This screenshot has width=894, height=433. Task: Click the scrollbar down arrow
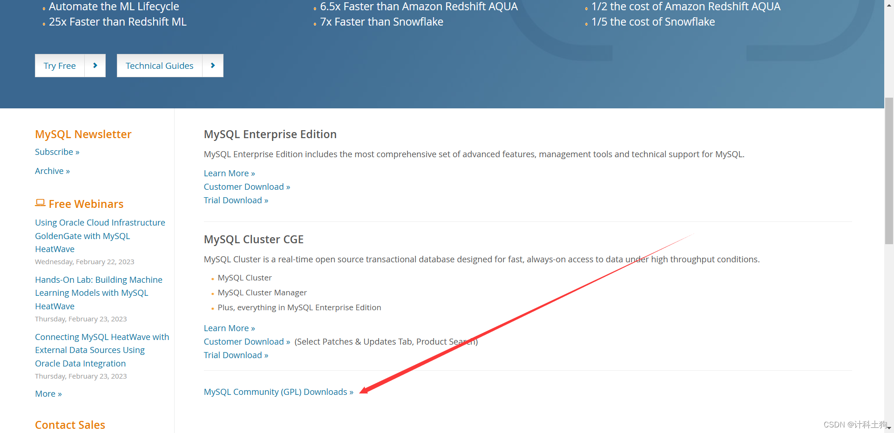[889, 428]
